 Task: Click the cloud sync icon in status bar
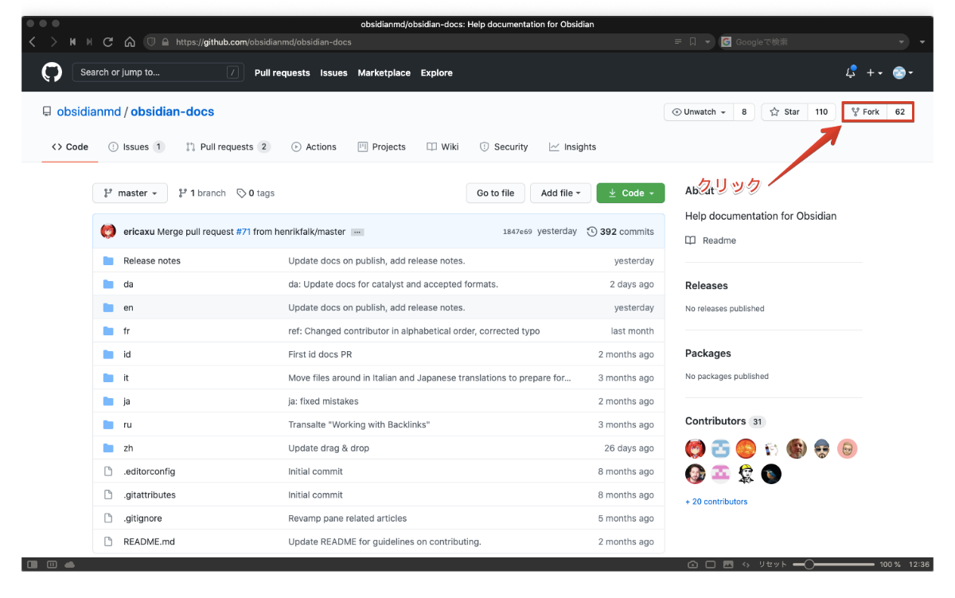click(70, 565)
